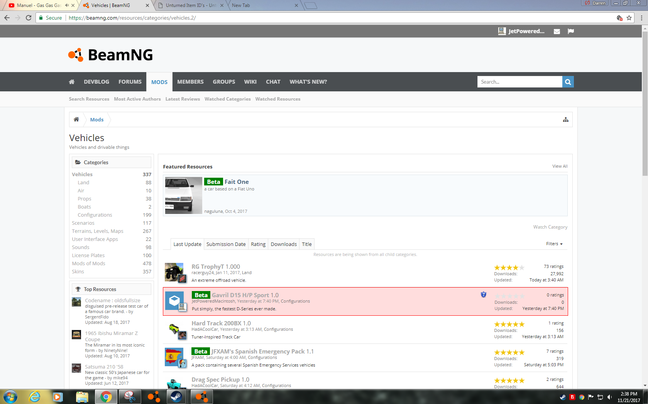Sort resources by Submission Date

pos(226,244)
